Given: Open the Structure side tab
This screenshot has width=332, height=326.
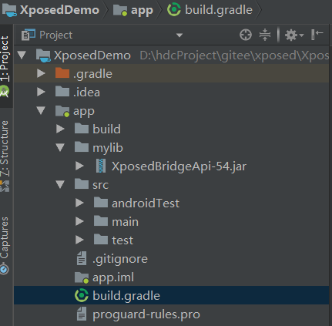Looking at the screenshot, I should tap(5, 156).
